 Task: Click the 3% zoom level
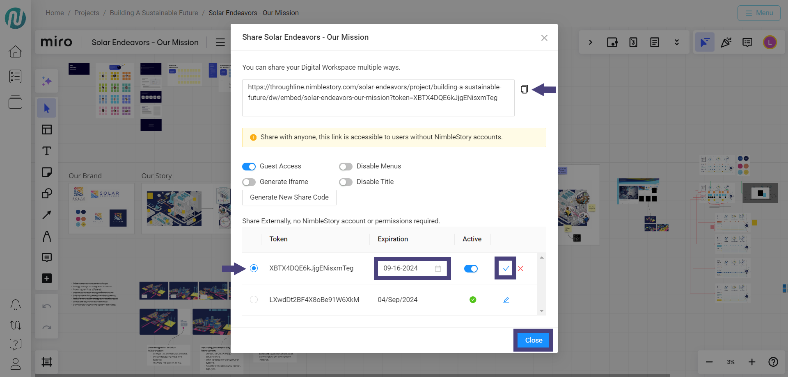[731, 362]
